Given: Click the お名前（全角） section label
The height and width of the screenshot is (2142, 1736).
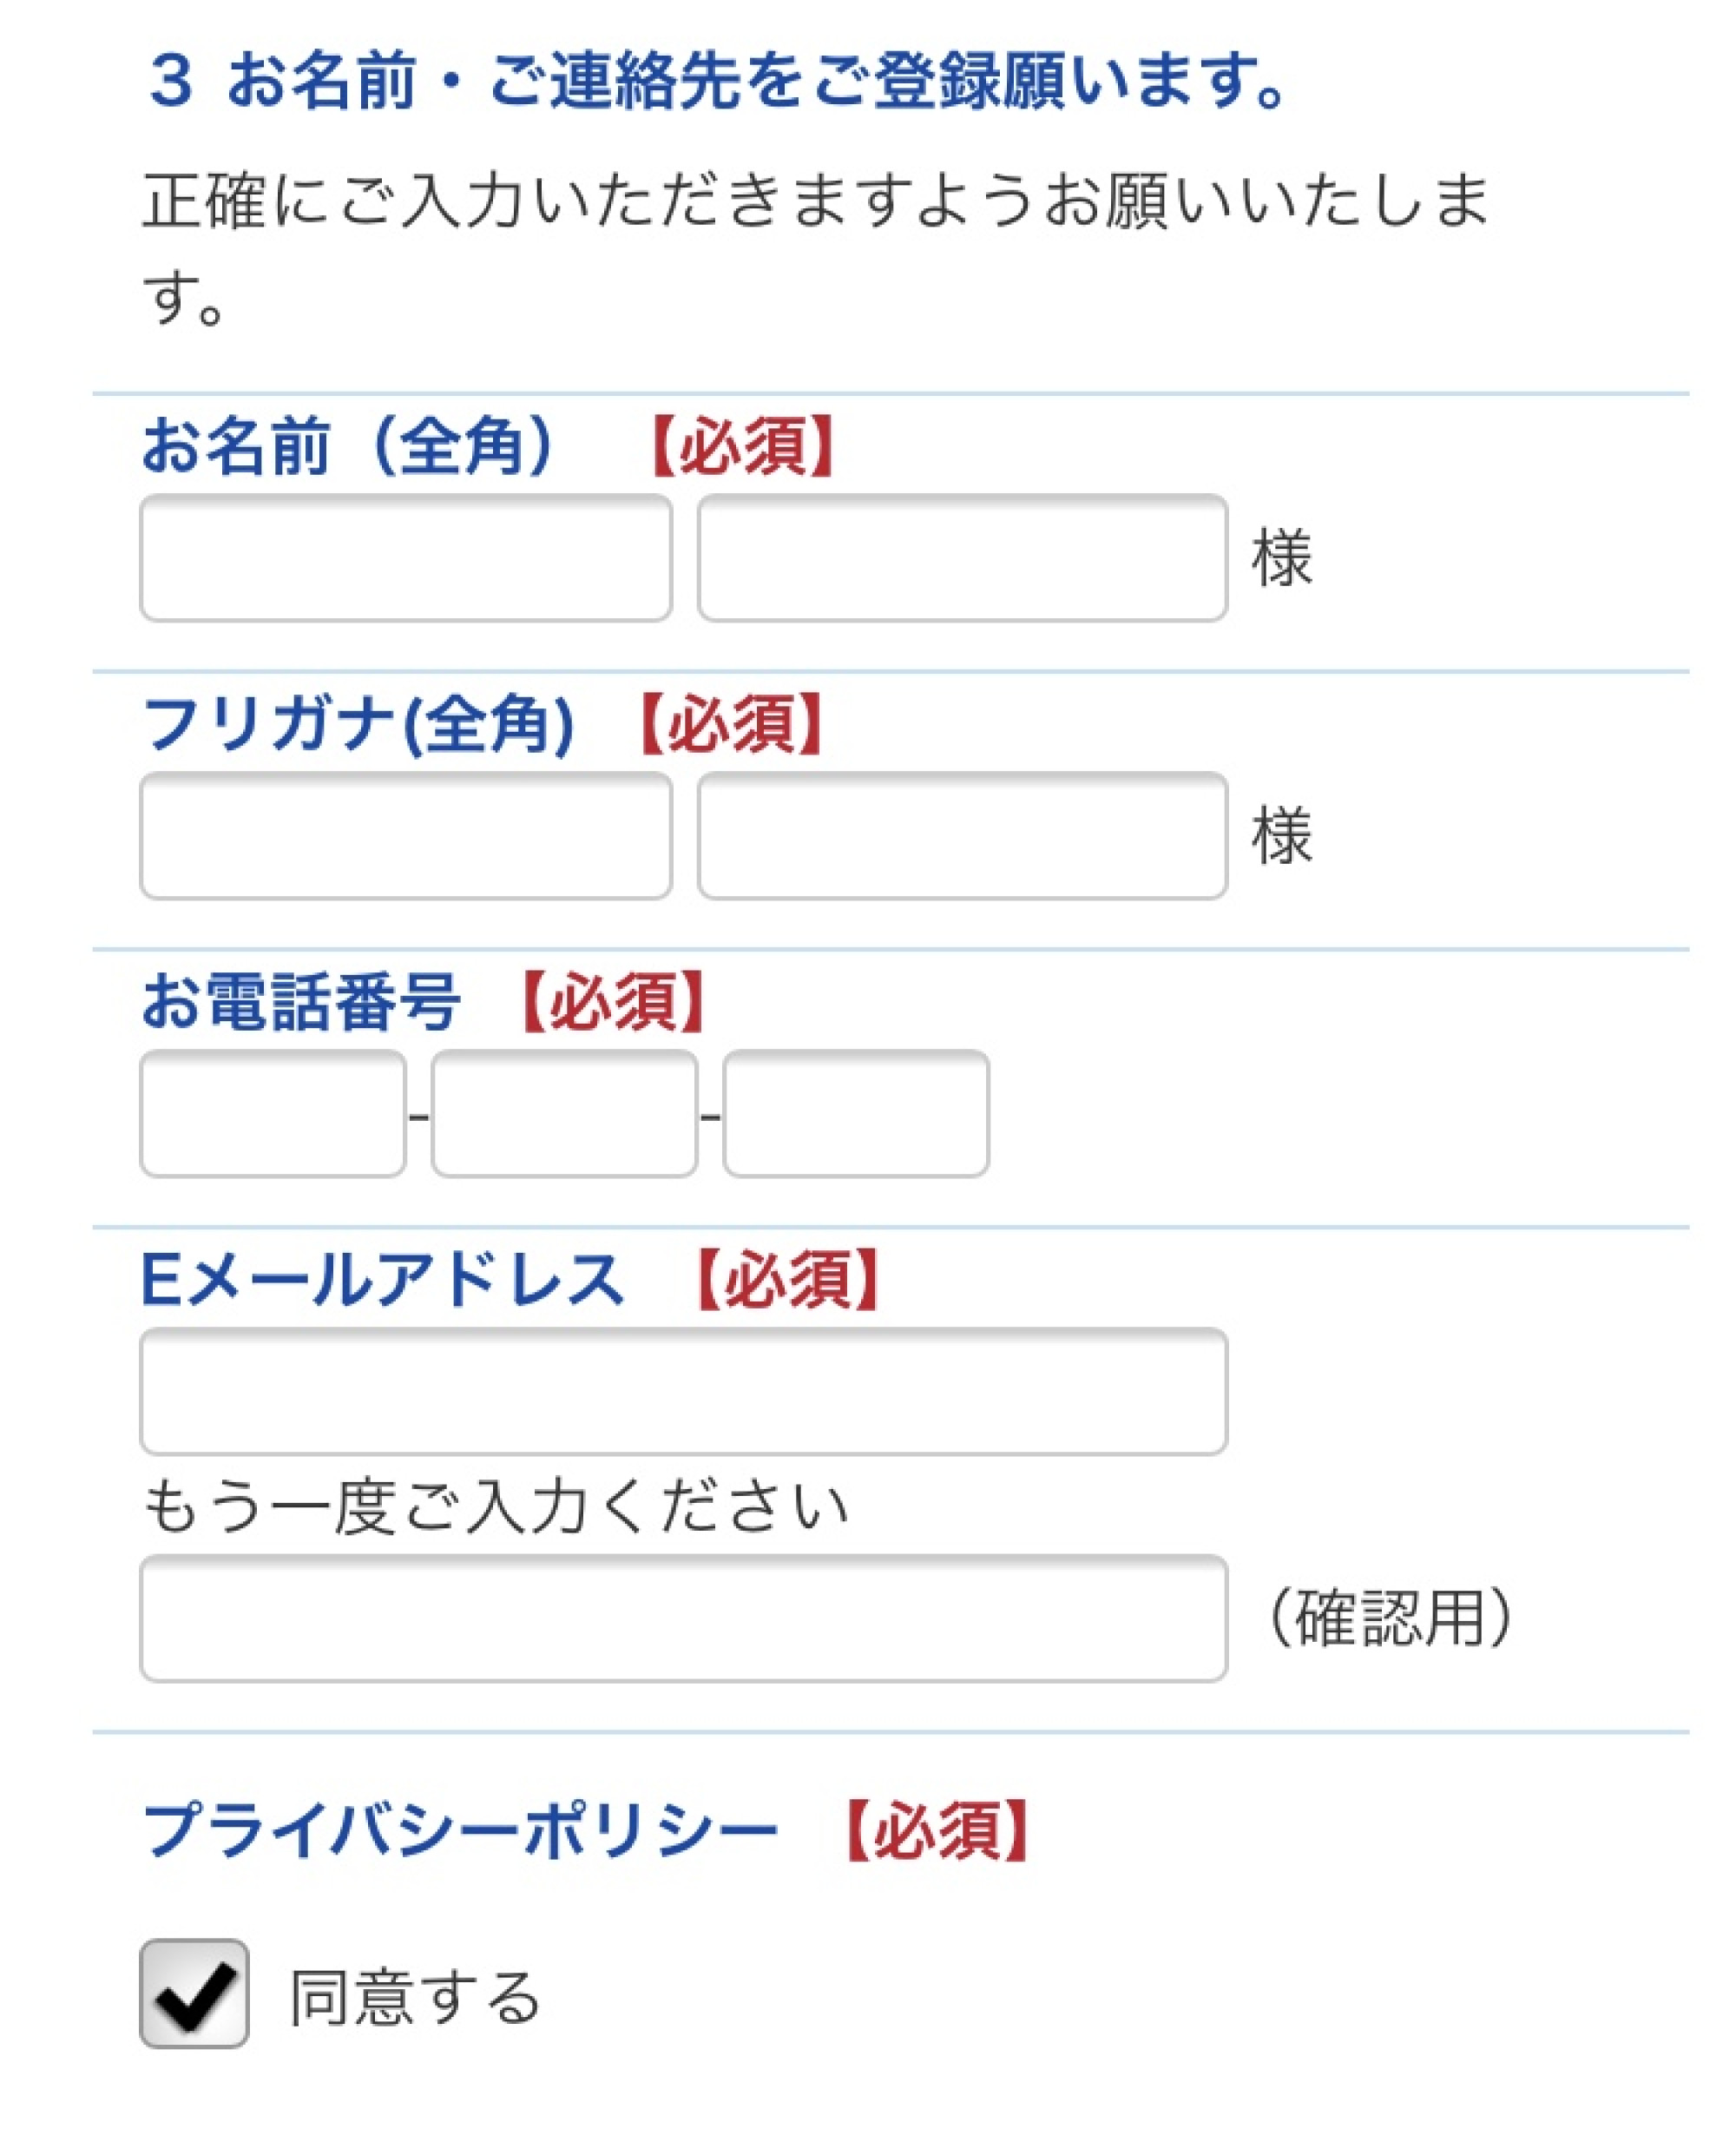Looking at the screenshot, I should [x=350, y=445].
